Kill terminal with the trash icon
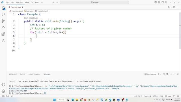This screenshot has height=102, width=181. (167, 74)
